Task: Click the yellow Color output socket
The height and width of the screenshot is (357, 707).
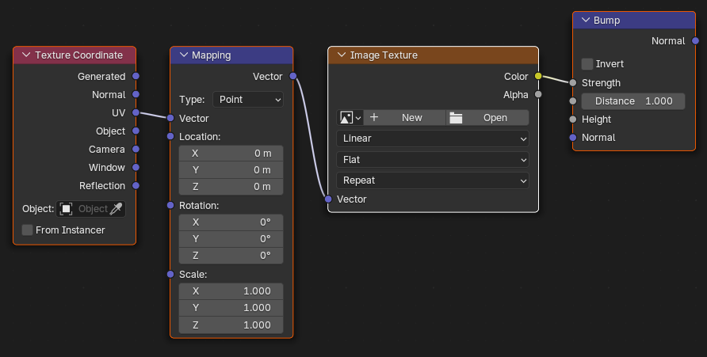Action: (x=538, y=76)
